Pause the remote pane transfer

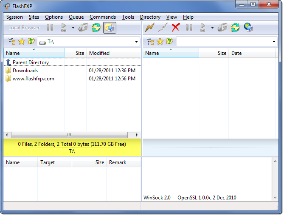point(189,28)
